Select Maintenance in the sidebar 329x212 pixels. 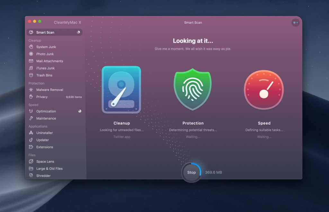pos(55,118)
